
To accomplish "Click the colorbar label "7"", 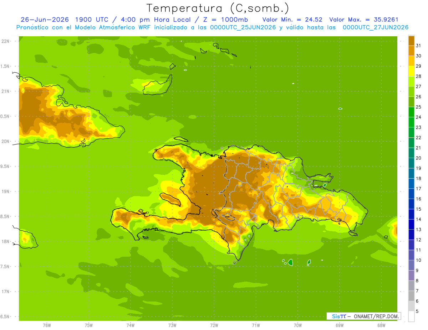I will (x=417, y=291).
